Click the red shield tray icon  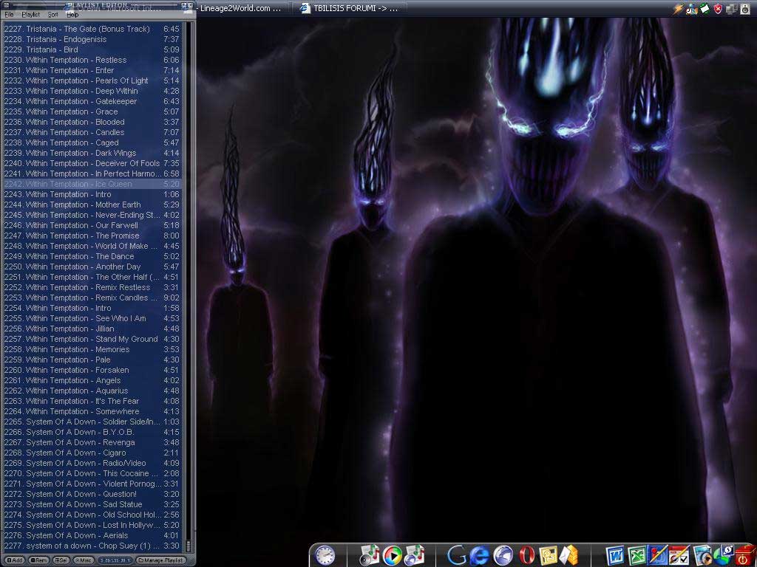pyautogui.click(x=718, y=8)
